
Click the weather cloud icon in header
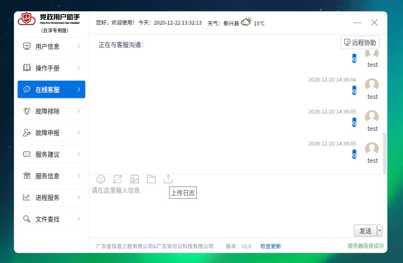click(246, 22)
